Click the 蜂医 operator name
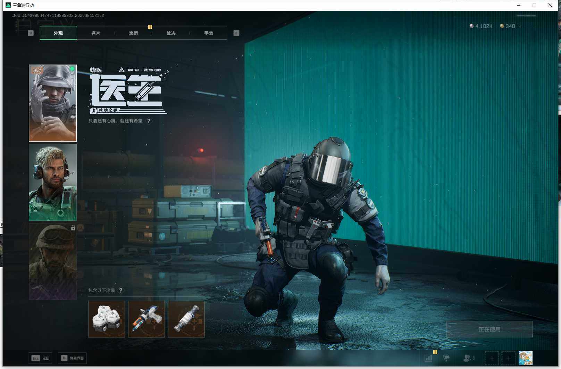 96,70
